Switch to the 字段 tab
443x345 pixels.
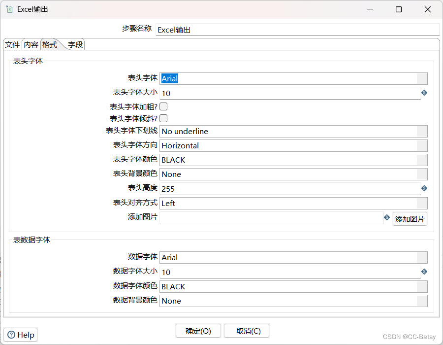pyautogui.click(x=75, y=44)
